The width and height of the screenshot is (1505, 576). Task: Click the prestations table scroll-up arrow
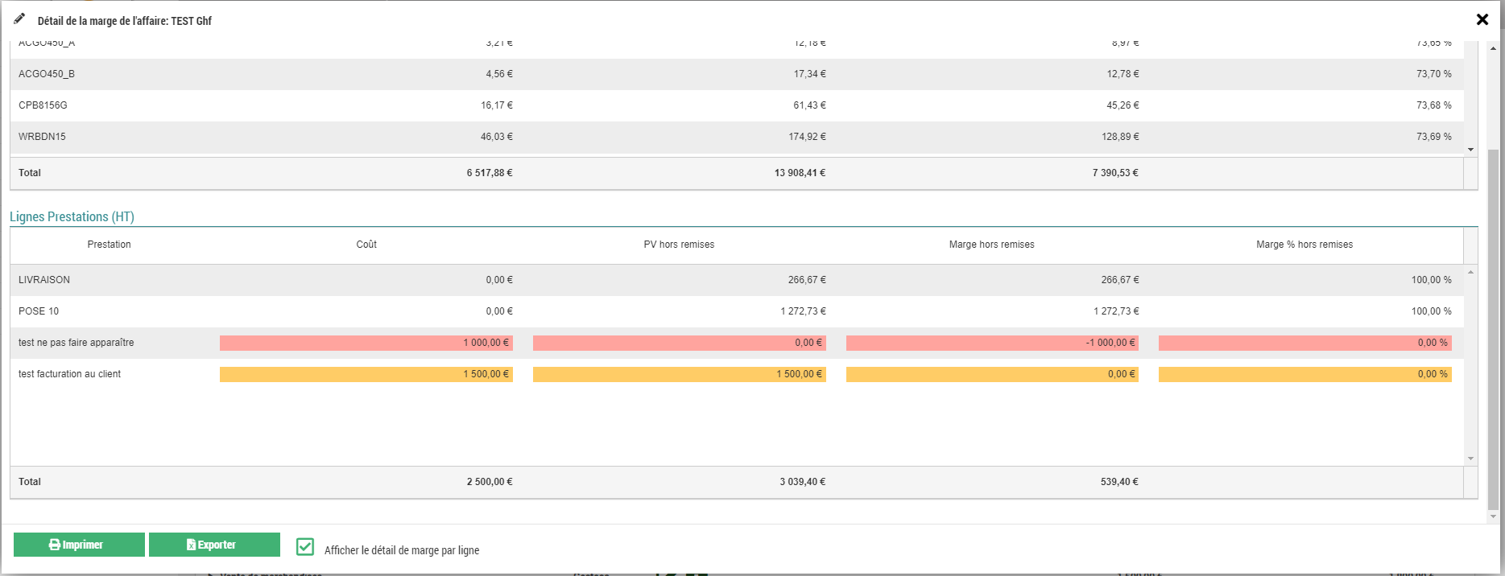1470,273
